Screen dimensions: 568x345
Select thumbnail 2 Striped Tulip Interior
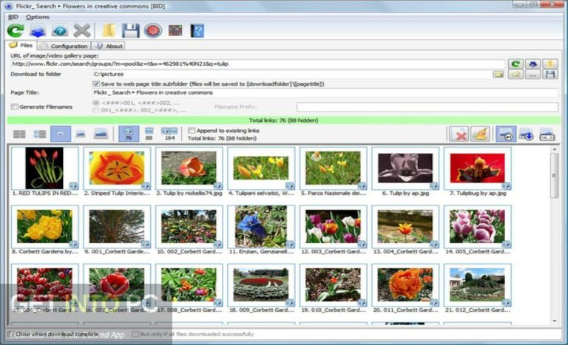117,168
